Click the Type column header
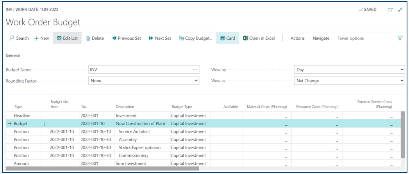The height and width of the screenshot is (174, 409). pyautogui.click(x=18, y=107)
